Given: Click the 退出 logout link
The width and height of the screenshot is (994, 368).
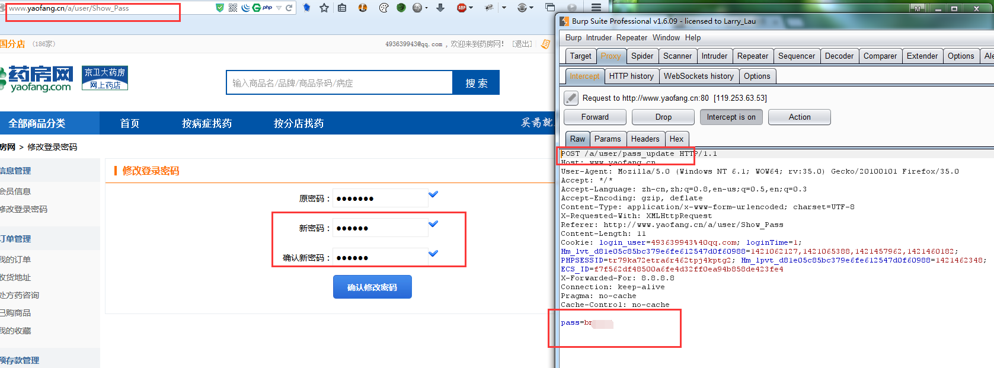Looking at the screenshot, I should click(x=522, y=44).
